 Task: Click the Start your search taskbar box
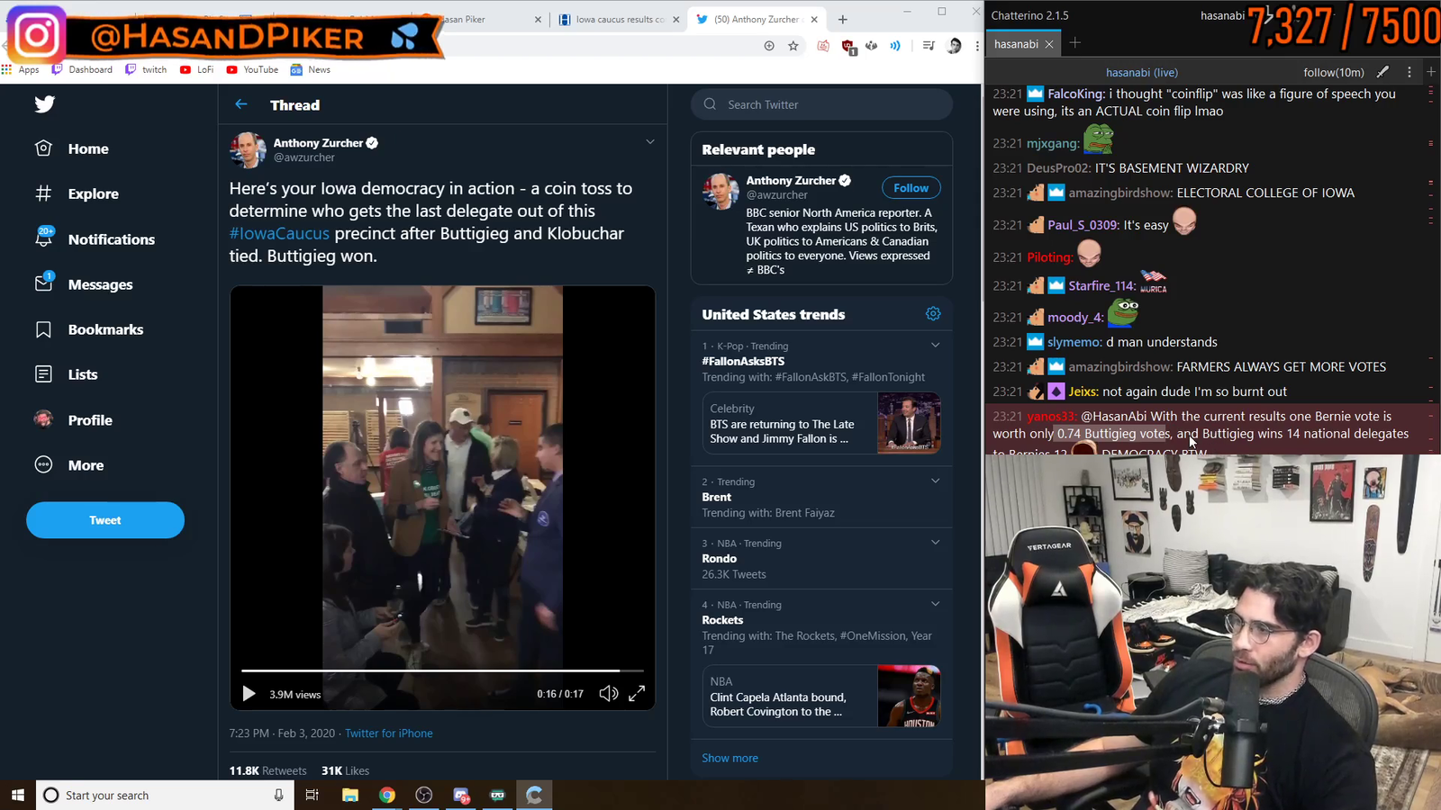click(165, 795)
